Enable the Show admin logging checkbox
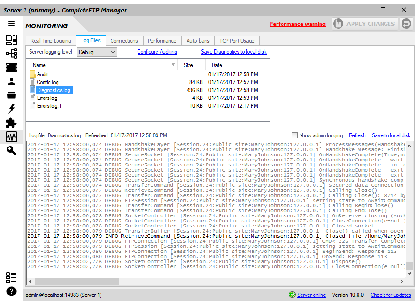The width and height of the screenshot is (415, 301). click(x=295, y=135)
